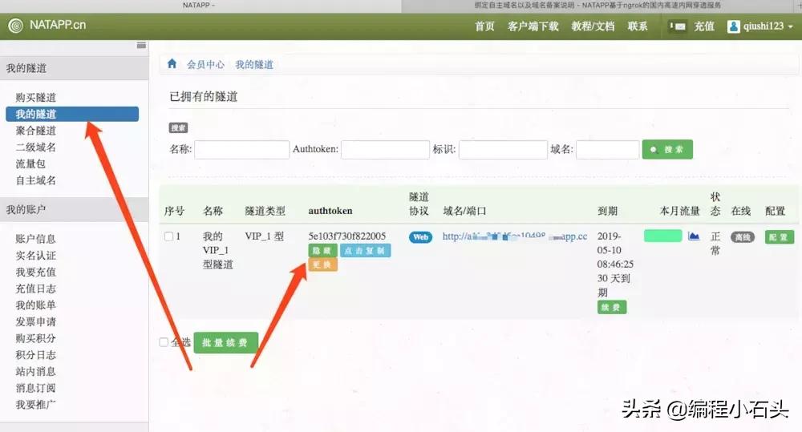This screenshot has height=432, width=802.
Task: Click the NATAPP.cn logo icon
Action: (16, 26)
